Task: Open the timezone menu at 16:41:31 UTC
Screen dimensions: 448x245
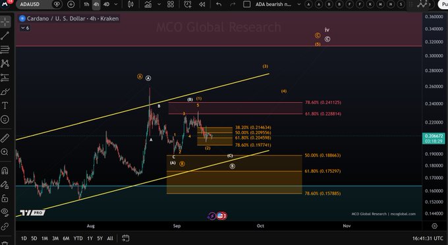Action: click(x=428, y=238)
